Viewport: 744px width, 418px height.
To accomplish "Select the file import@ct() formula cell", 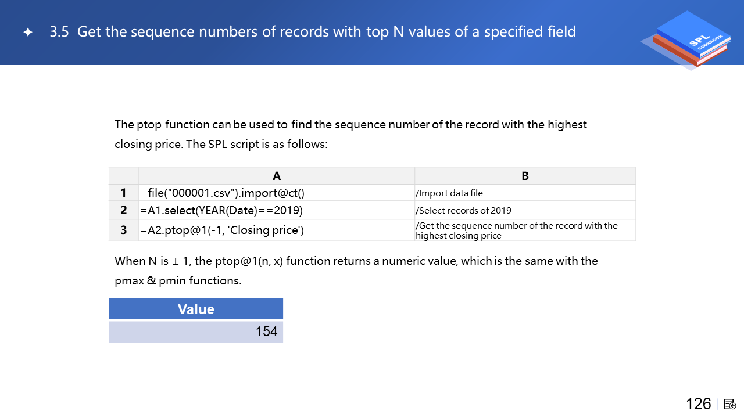I will 277,193.
